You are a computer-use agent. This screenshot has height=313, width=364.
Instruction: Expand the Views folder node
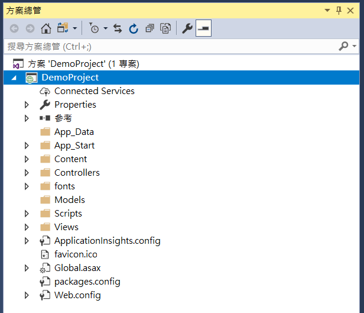27,227
